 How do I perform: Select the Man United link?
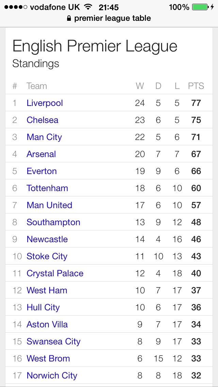[x=49, y=205]
